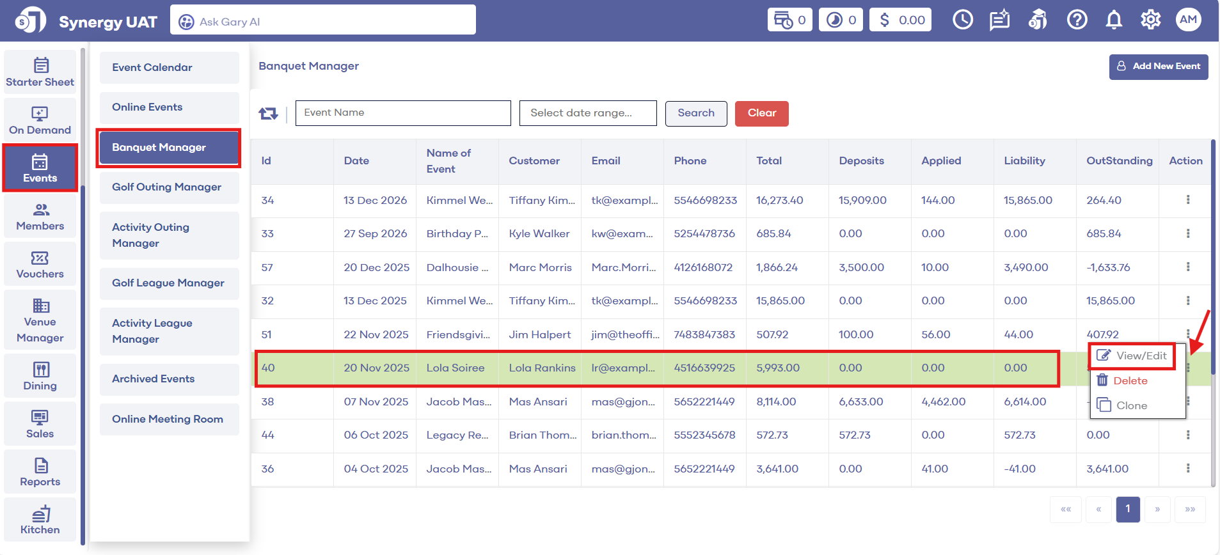Screen dimensions: 1220x555
Task: Open the AM user avatar
Action: coord(1188,20)
